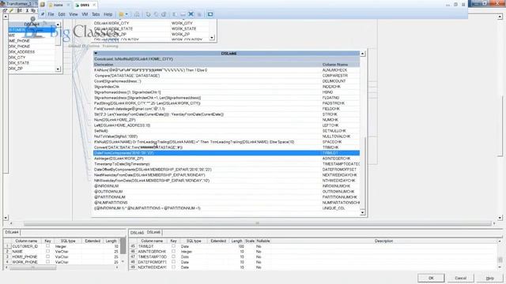Toggle Key checkbox for WORK_PHONE row
The image size is (506, 284).
click(x=47, y=262)
